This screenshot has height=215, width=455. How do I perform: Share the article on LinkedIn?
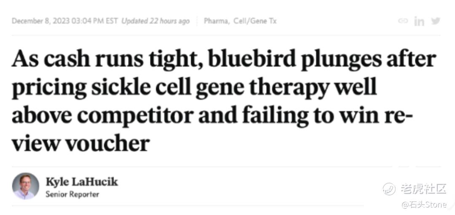point(419,21)
